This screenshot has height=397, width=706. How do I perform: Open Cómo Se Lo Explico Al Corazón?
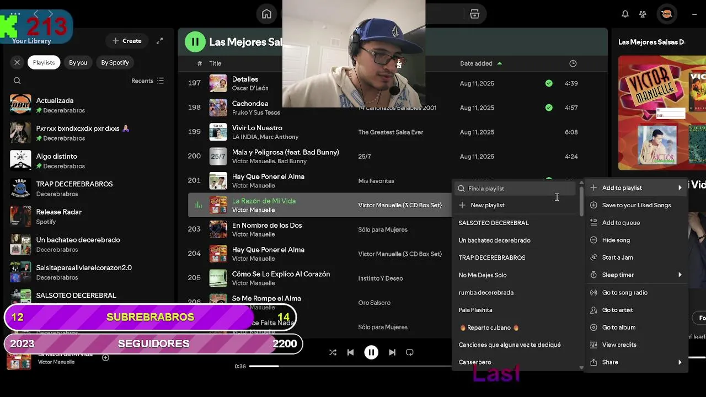pos(281,274)
